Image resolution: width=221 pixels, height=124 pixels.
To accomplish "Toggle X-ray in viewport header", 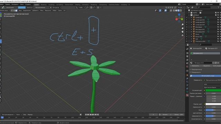I will [171, 11].
